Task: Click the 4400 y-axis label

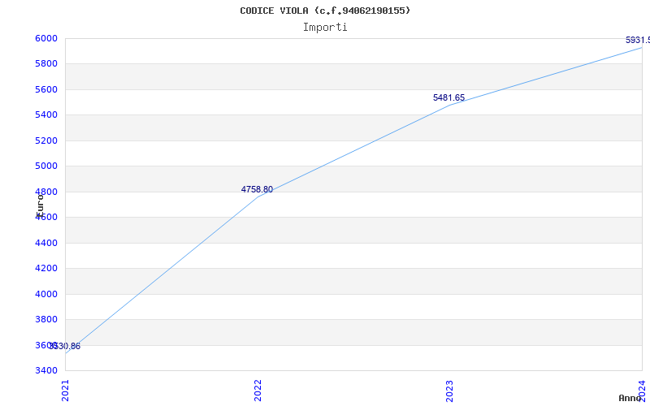Action: click(x=46, y=243)
